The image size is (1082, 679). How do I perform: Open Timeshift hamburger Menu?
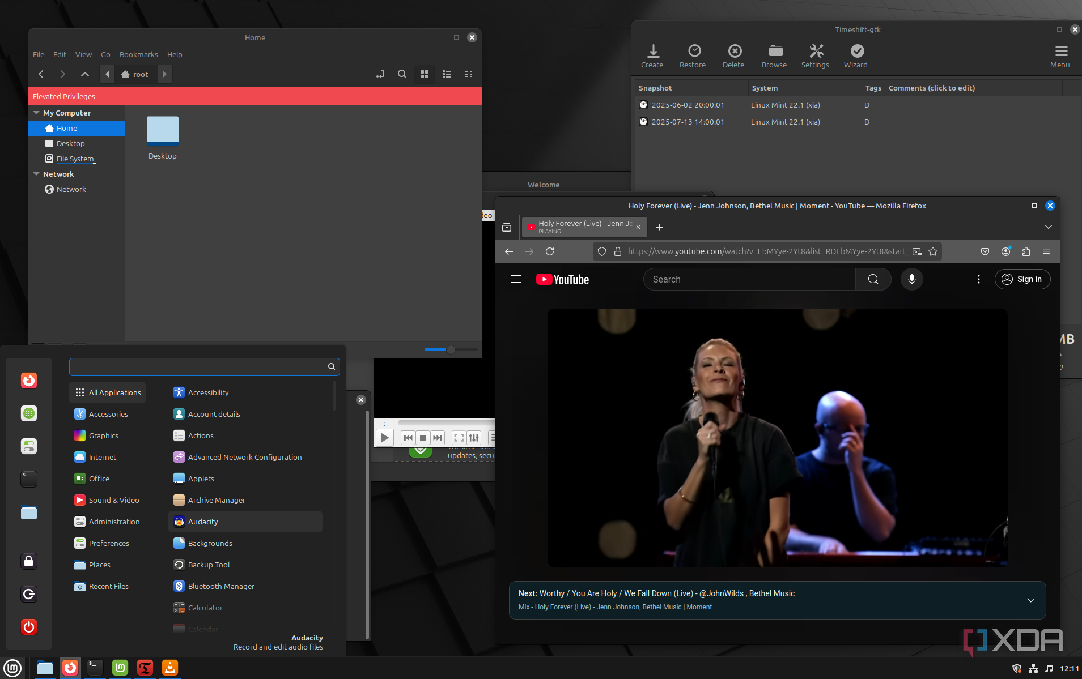pyautogui.click(x=1060, y=56)
